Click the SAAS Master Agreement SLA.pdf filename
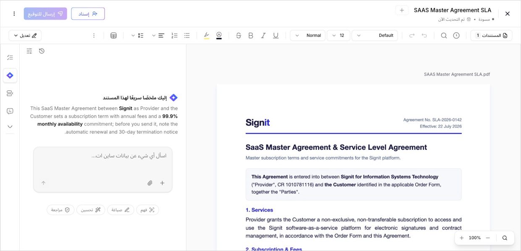 (x=457, y=74)
